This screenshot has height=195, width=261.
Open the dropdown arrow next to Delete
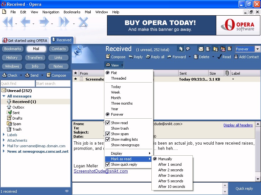[x=213, y=57]
